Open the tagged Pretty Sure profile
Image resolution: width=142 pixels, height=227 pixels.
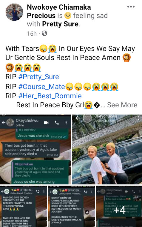coord(60,24)
